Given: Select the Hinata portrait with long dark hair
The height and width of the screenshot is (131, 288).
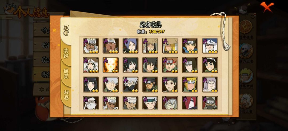Looking at the screenshot, I should click(x=91, y=85).
